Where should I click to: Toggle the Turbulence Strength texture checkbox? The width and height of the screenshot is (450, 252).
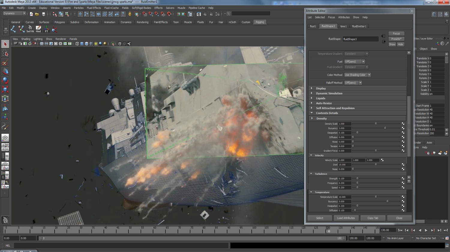tap(403, 178)
